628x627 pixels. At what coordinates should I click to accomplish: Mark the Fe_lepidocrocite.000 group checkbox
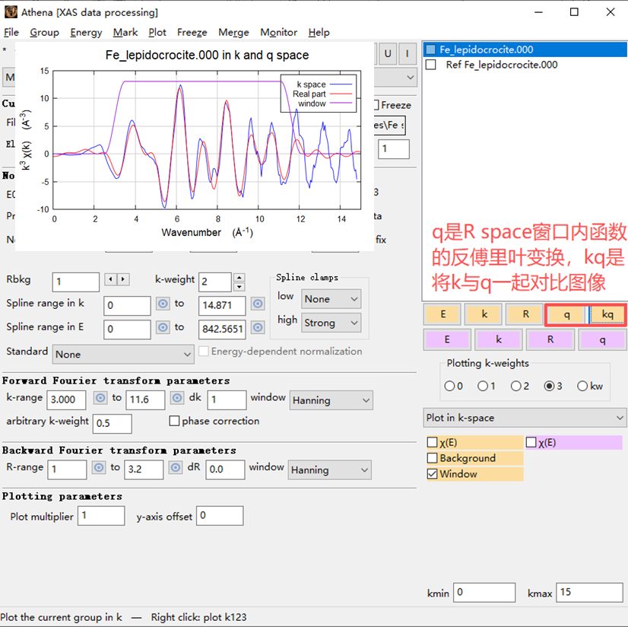[x=430, y=49]
